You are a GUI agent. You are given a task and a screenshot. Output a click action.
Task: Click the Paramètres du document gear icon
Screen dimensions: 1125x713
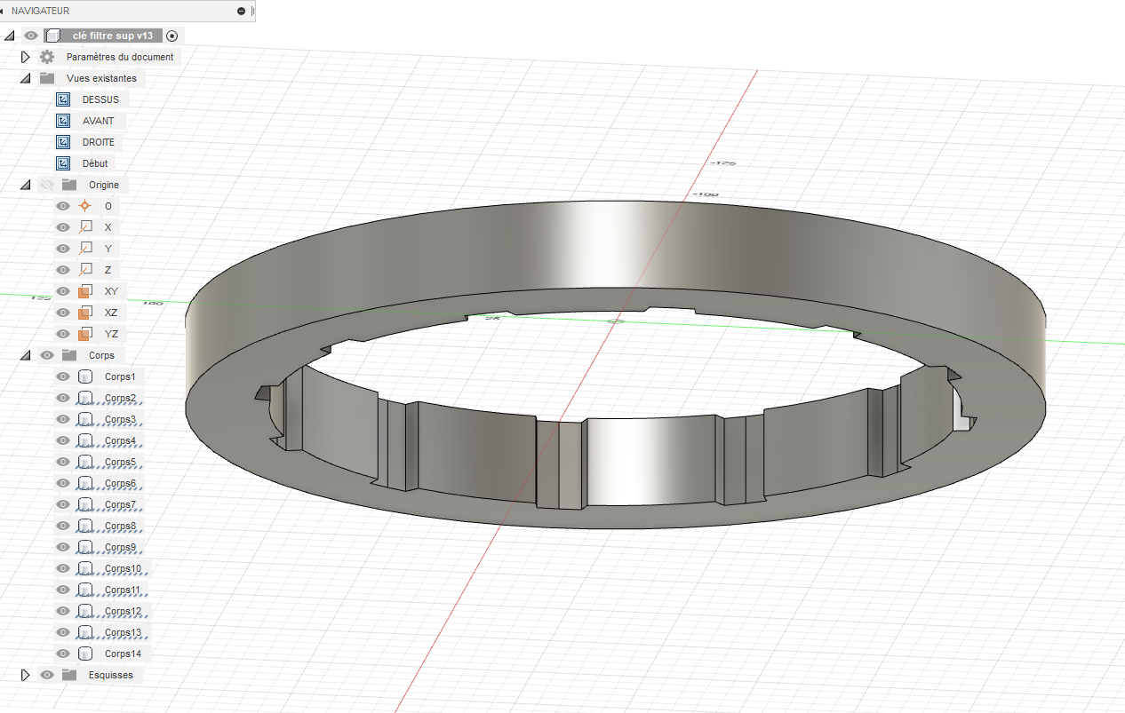pyautogui.click(x=47, y=57)
